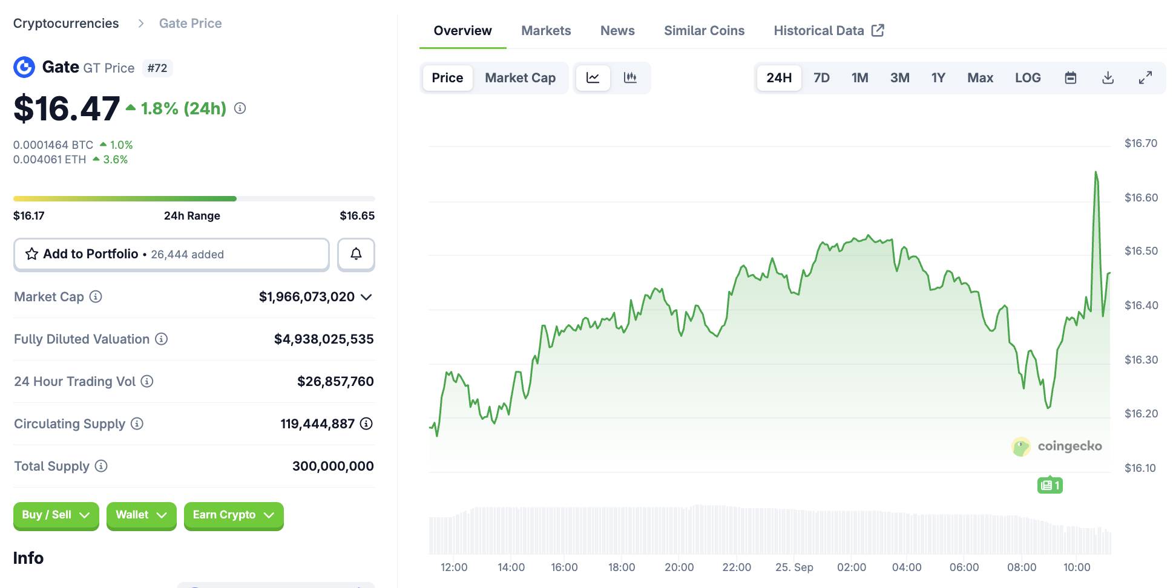Click info icon beside 119,444,887 value
The height and width of the screenshot is (588, 1173).
366,423
